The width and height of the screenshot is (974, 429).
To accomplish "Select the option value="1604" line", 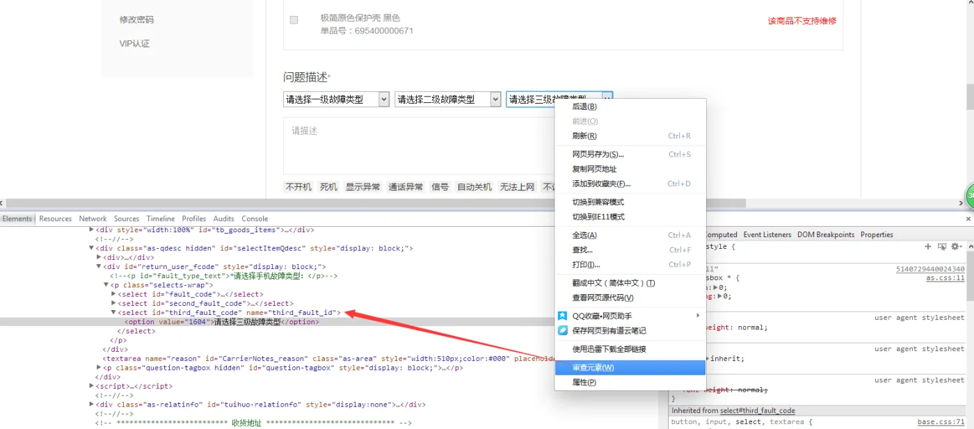I will 221,322.
